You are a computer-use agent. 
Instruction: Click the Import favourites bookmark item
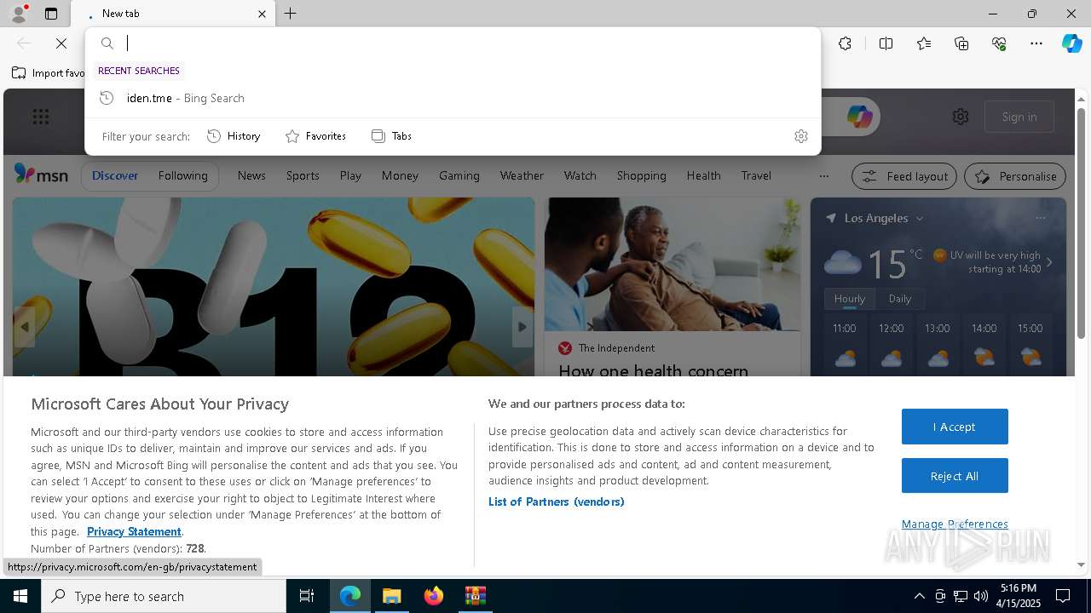49,72
